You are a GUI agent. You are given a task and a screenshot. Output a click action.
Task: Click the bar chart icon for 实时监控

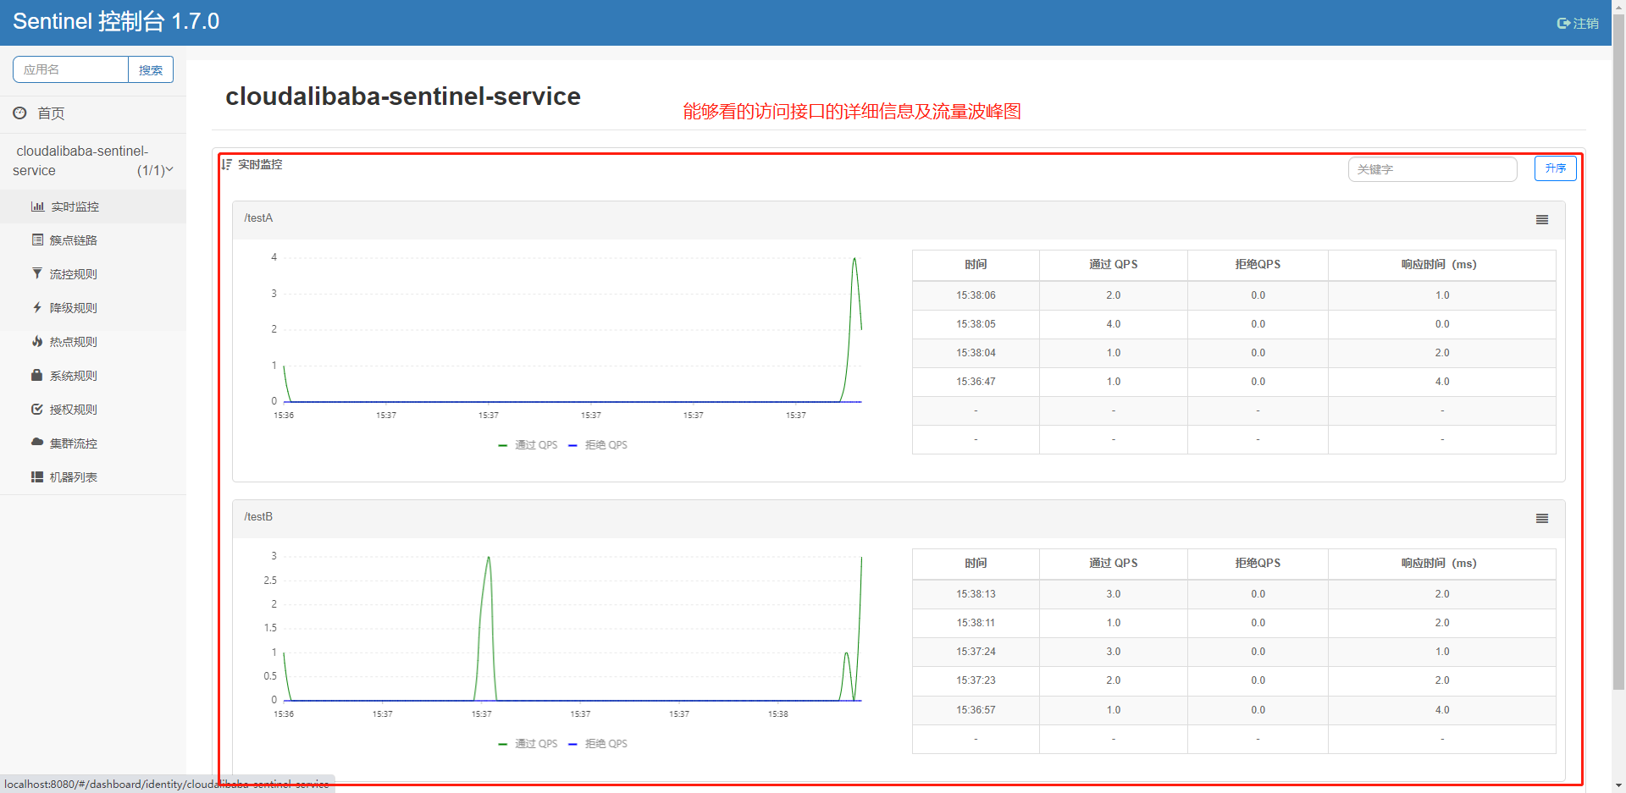coord(37,207)
